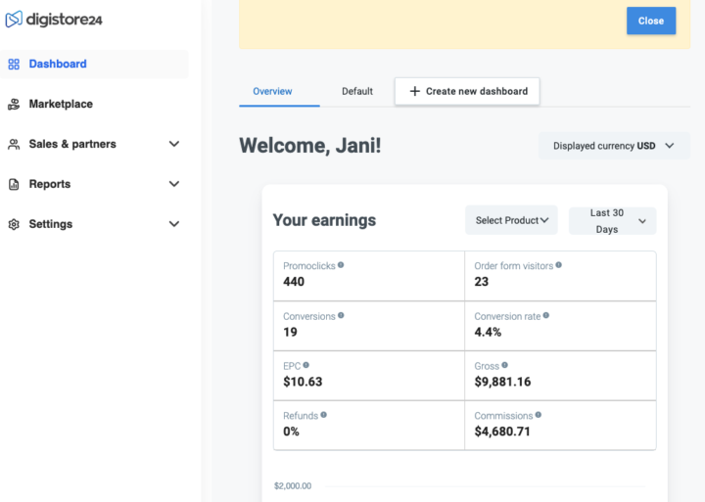Open Marketplace in the sidebar
Screen dimensions: 705x502
[x=94, y=105]
